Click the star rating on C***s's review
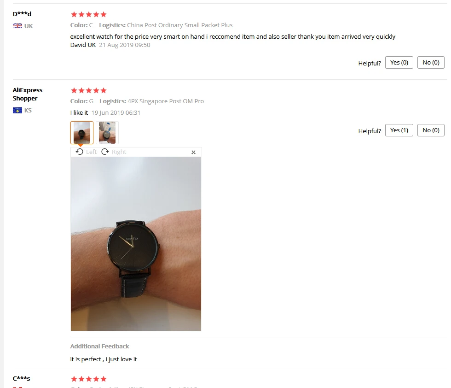Viewport: 451px width, 388px height. (x=88, y=379)
